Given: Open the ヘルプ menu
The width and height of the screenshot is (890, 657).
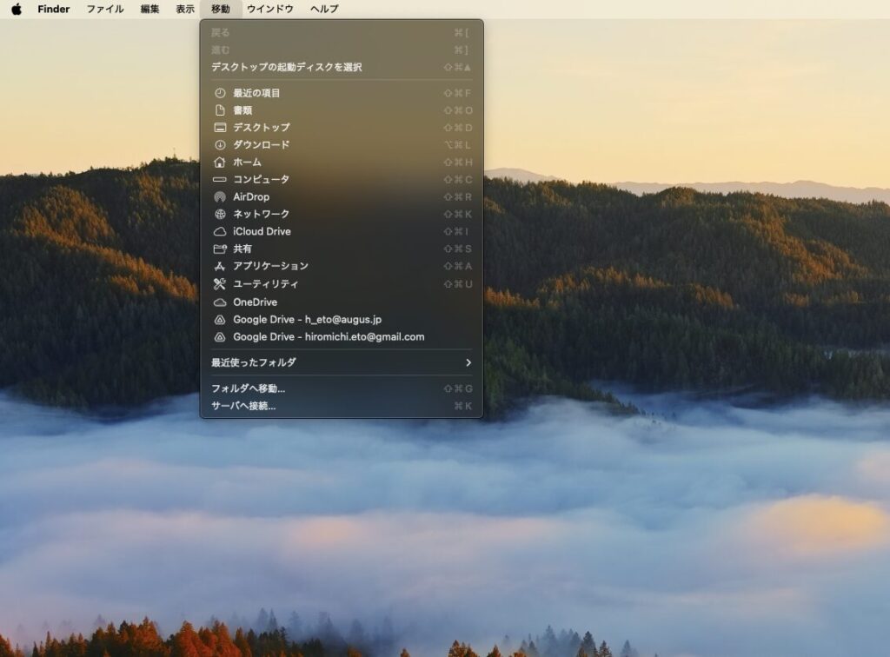Looking at the screenshot, I should point(324,10).
